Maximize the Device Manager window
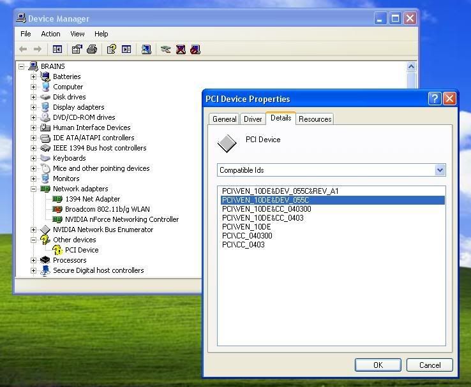 point(395,18)
